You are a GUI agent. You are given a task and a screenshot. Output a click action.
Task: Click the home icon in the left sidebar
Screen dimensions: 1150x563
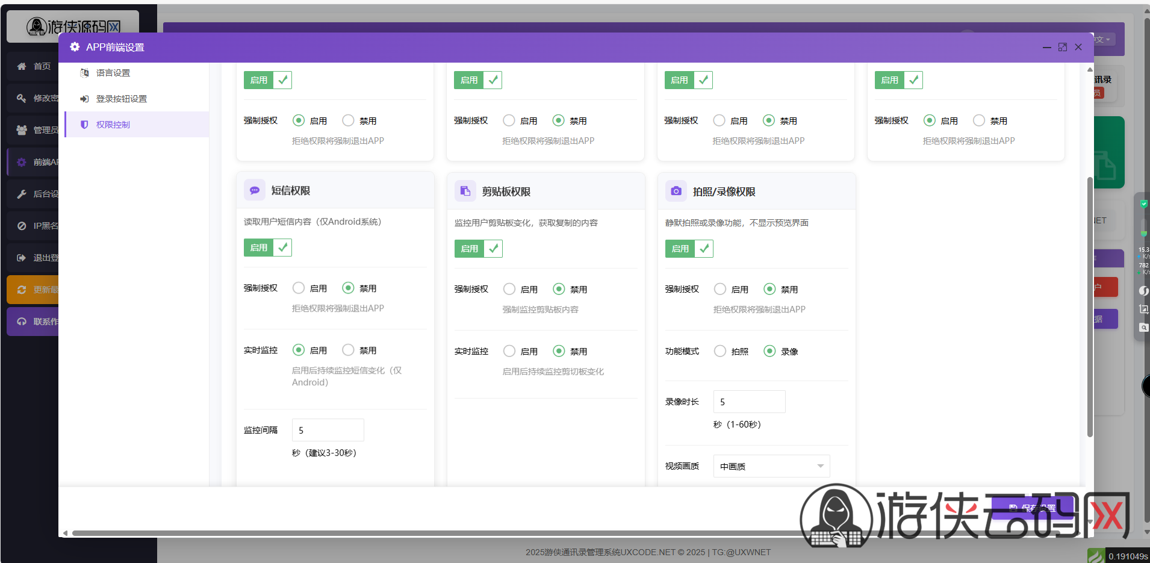tap(22, 66)
